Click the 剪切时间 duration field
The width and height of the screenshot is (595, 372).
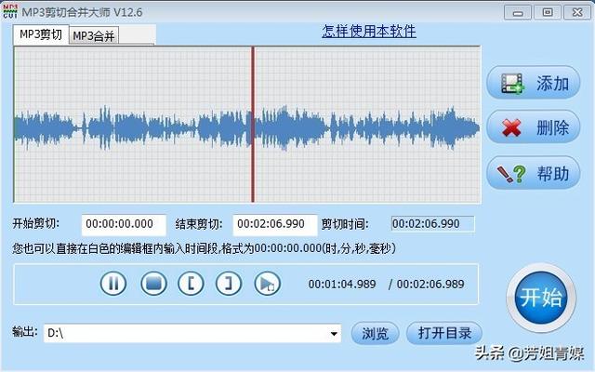point(432,223)
